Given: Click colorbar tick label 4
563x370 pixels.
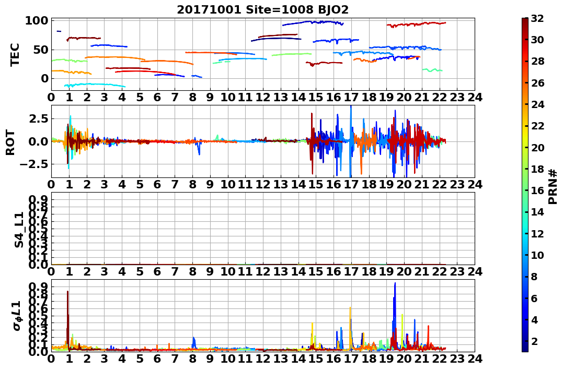Looking at the screenshot, I should click(534, 319).
